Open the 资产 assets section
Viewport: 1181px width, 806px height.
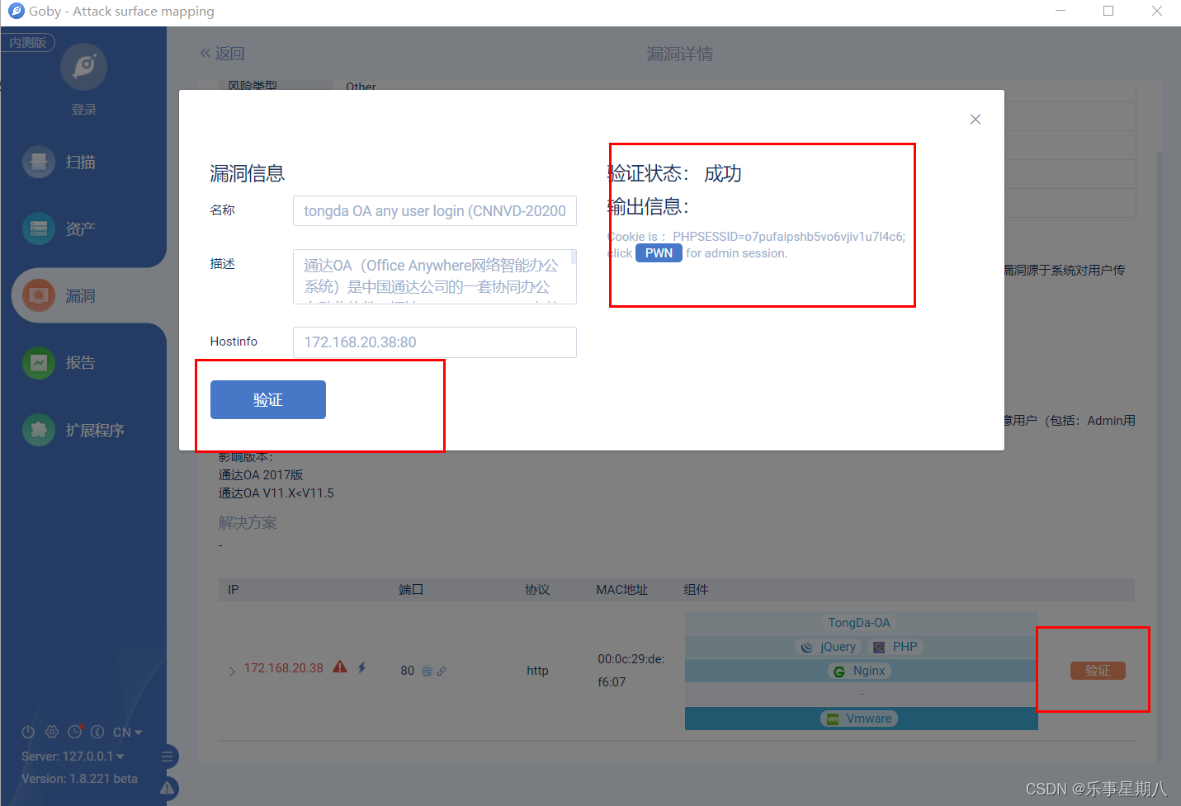(59, 229)
